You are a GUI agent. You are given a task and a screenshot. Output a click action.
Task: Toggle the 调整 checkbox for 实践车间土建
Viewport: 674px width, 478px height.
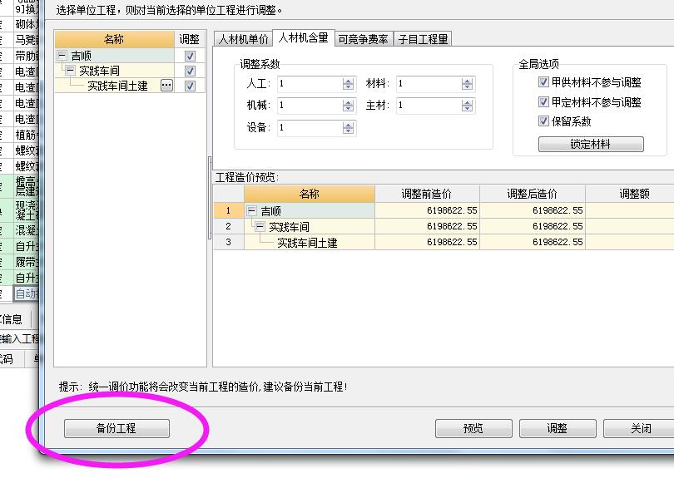pos(190,86)
